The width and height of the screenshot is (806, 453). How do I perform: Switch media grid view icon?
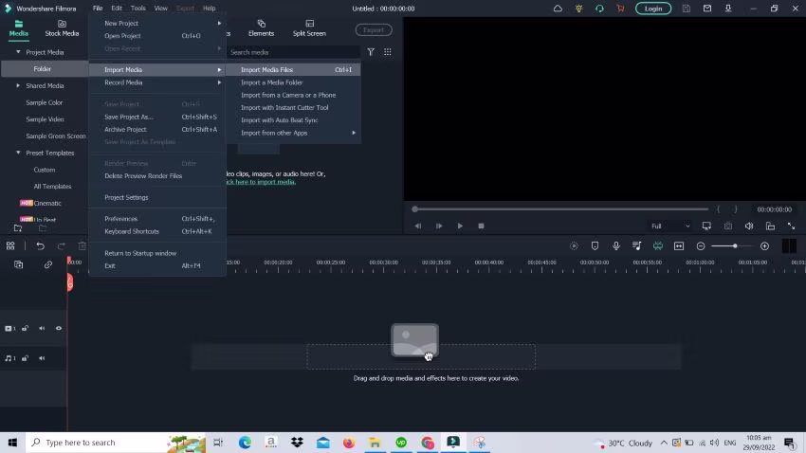click(388, 52)
